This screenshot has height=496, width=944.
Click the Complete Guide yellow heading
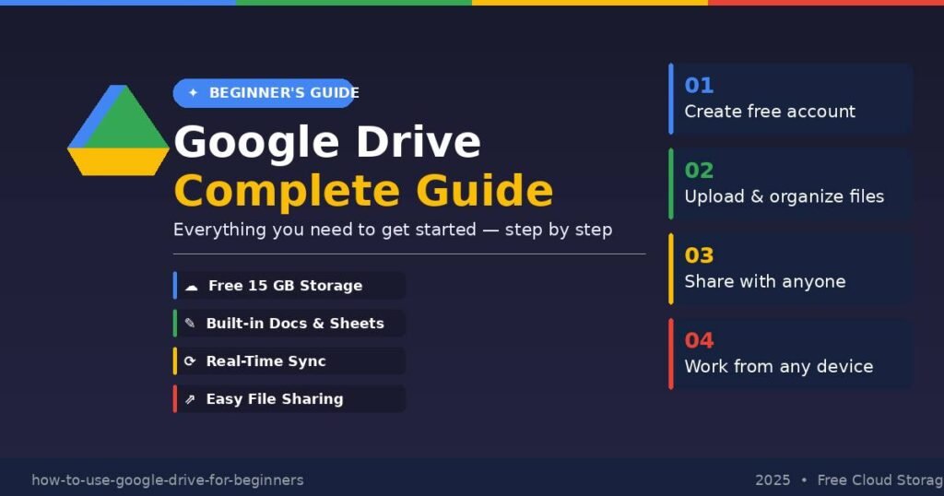[x=363, y=191]
